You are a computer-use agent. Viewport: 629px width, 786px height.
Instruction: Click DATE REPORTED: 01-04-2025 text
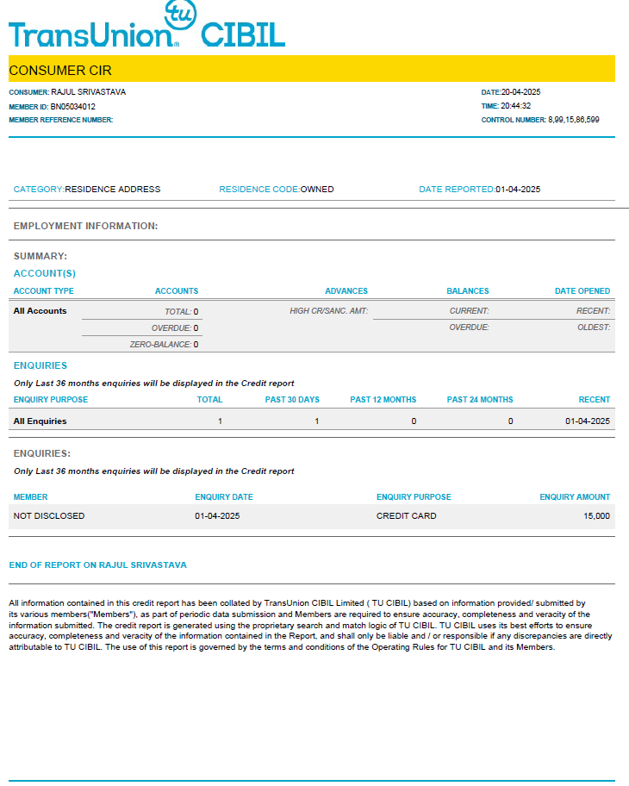480,190
